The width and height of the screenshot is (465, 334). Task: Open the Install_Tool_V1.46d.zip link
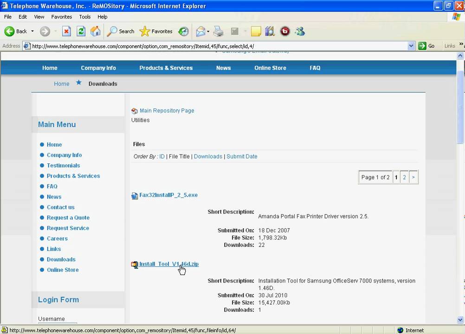click(x=169, y=264)
